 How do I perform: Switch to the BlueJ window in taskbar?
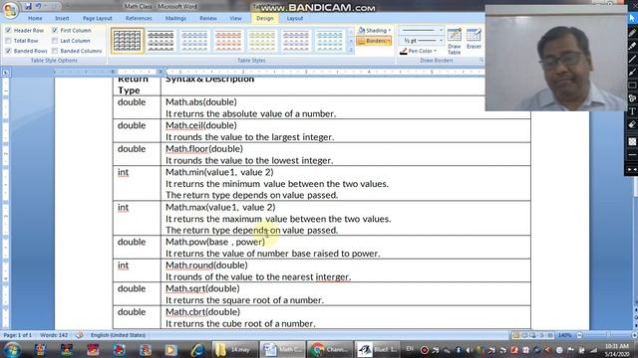(378, 349)
